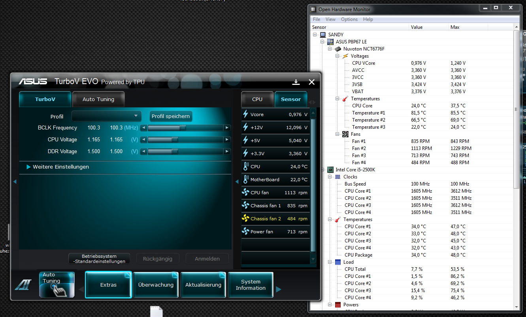Switch to the CPU tab in TurboV
Image resolution: width=526 pixels, height=317 pixels.
pos(257,99)
